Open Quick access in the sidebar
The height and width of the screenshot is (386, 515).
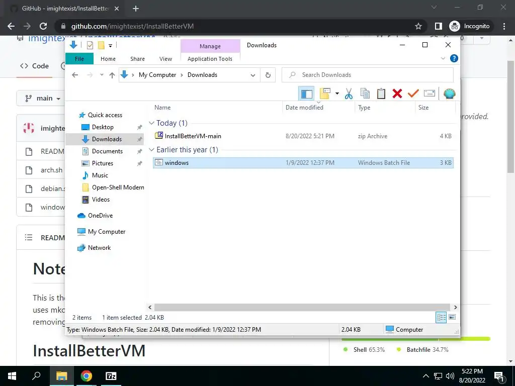pos(105,115)
